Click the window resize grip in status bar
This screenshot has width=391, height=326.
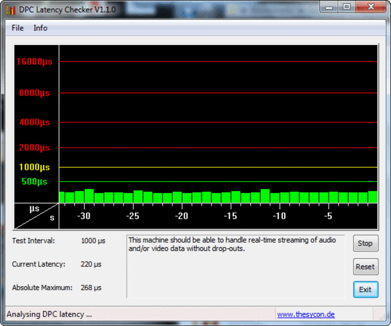(x=382, y=317)
